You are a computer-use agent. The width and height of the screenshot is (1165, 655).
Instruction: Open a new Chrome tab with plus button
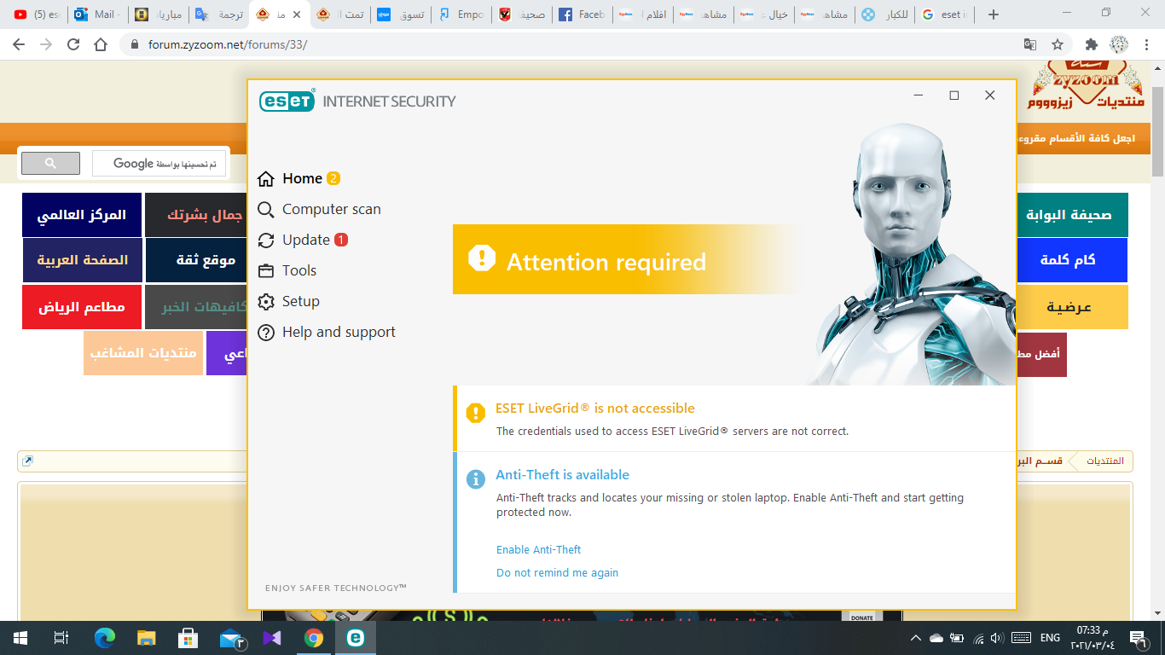click(993, 14)
